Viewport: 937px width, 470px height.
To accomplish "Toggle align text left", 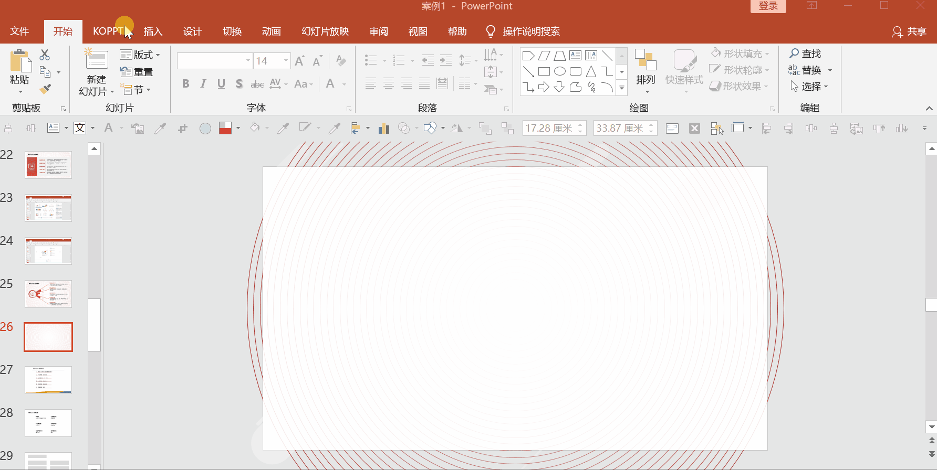I will click(371, 83).
